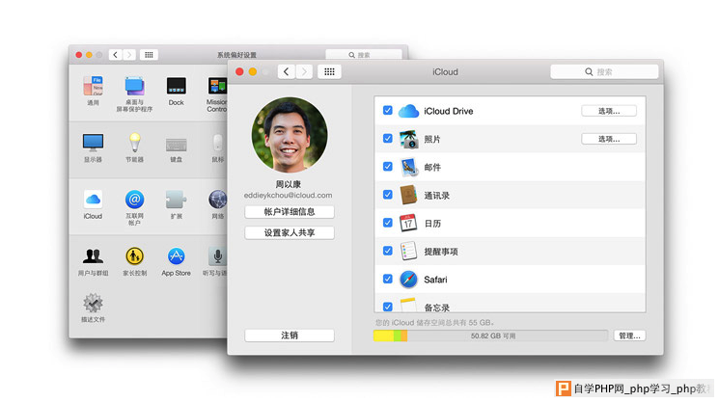Open iCloud Drive options (选项…) button
Screen dimensions: 719x402
click(609, 111)
